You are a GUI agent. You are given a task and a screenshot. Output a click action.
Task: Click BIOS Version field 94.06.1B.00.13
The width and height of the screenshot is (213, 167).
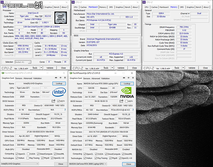(101, 101)
